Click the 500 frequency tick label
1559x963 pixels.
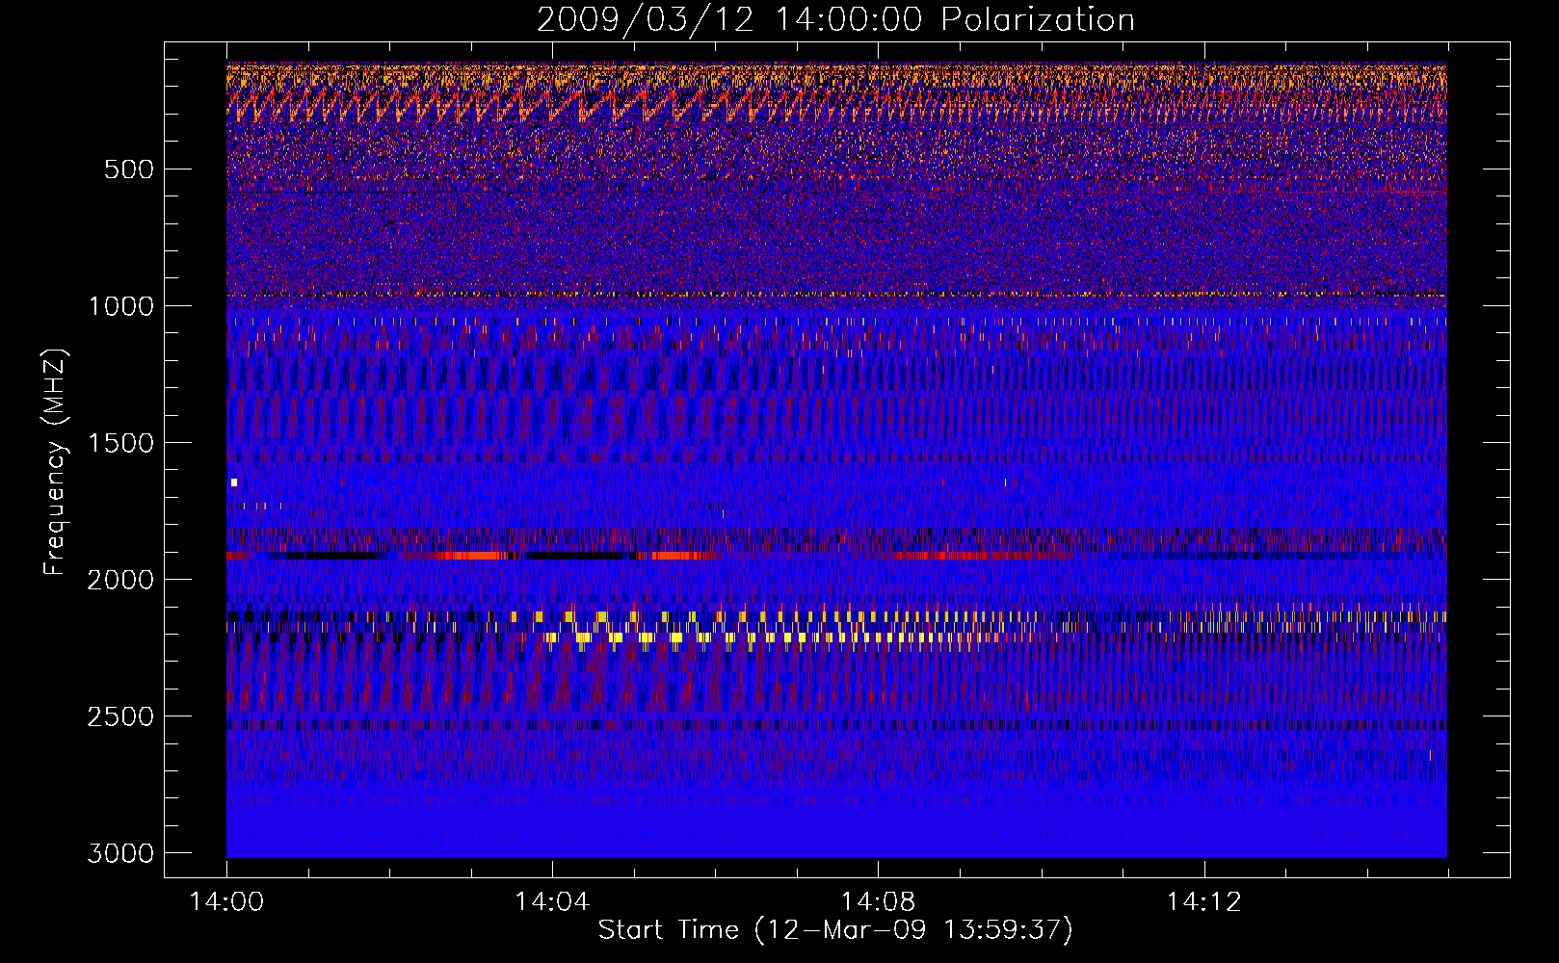click(128, 169)
